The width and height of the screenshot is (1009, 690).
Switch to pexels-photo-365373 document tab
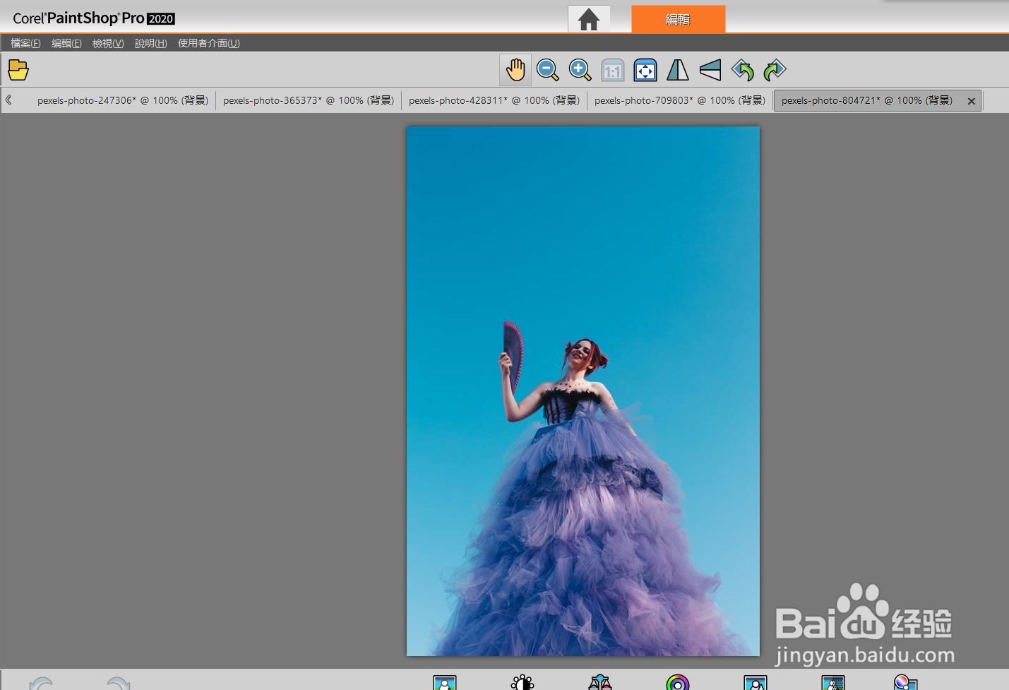(x=309, y=100)
